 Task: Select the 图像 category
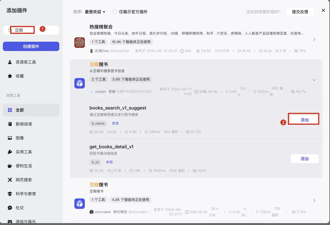[31, 138]
